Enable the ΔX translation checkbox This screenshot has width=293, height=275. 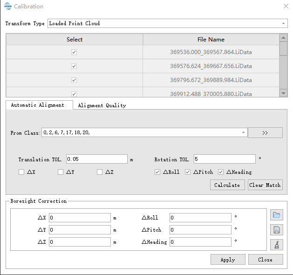[x=21, y=172]
